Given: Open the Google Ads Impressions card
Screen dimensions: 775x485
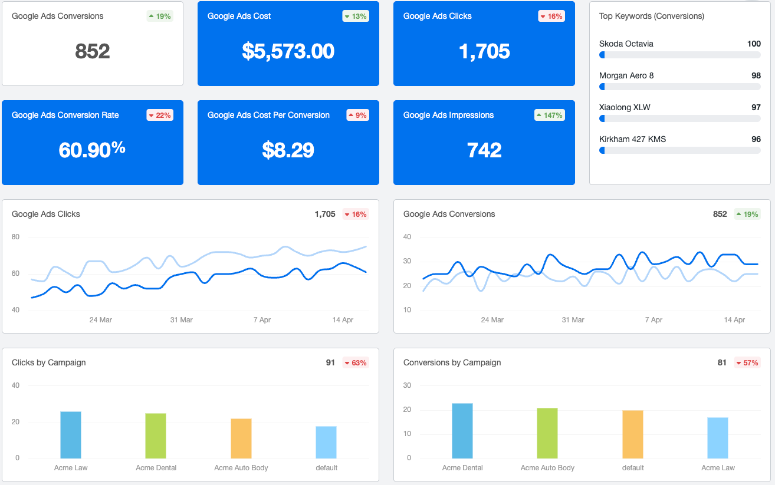Looking at the screenshot, I should click(x=484, y=143).
